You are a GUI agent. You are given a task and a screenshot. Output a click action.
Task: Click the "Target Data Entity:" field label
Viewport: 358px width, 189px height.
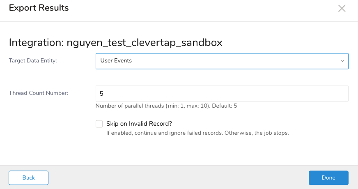[33, 61]
